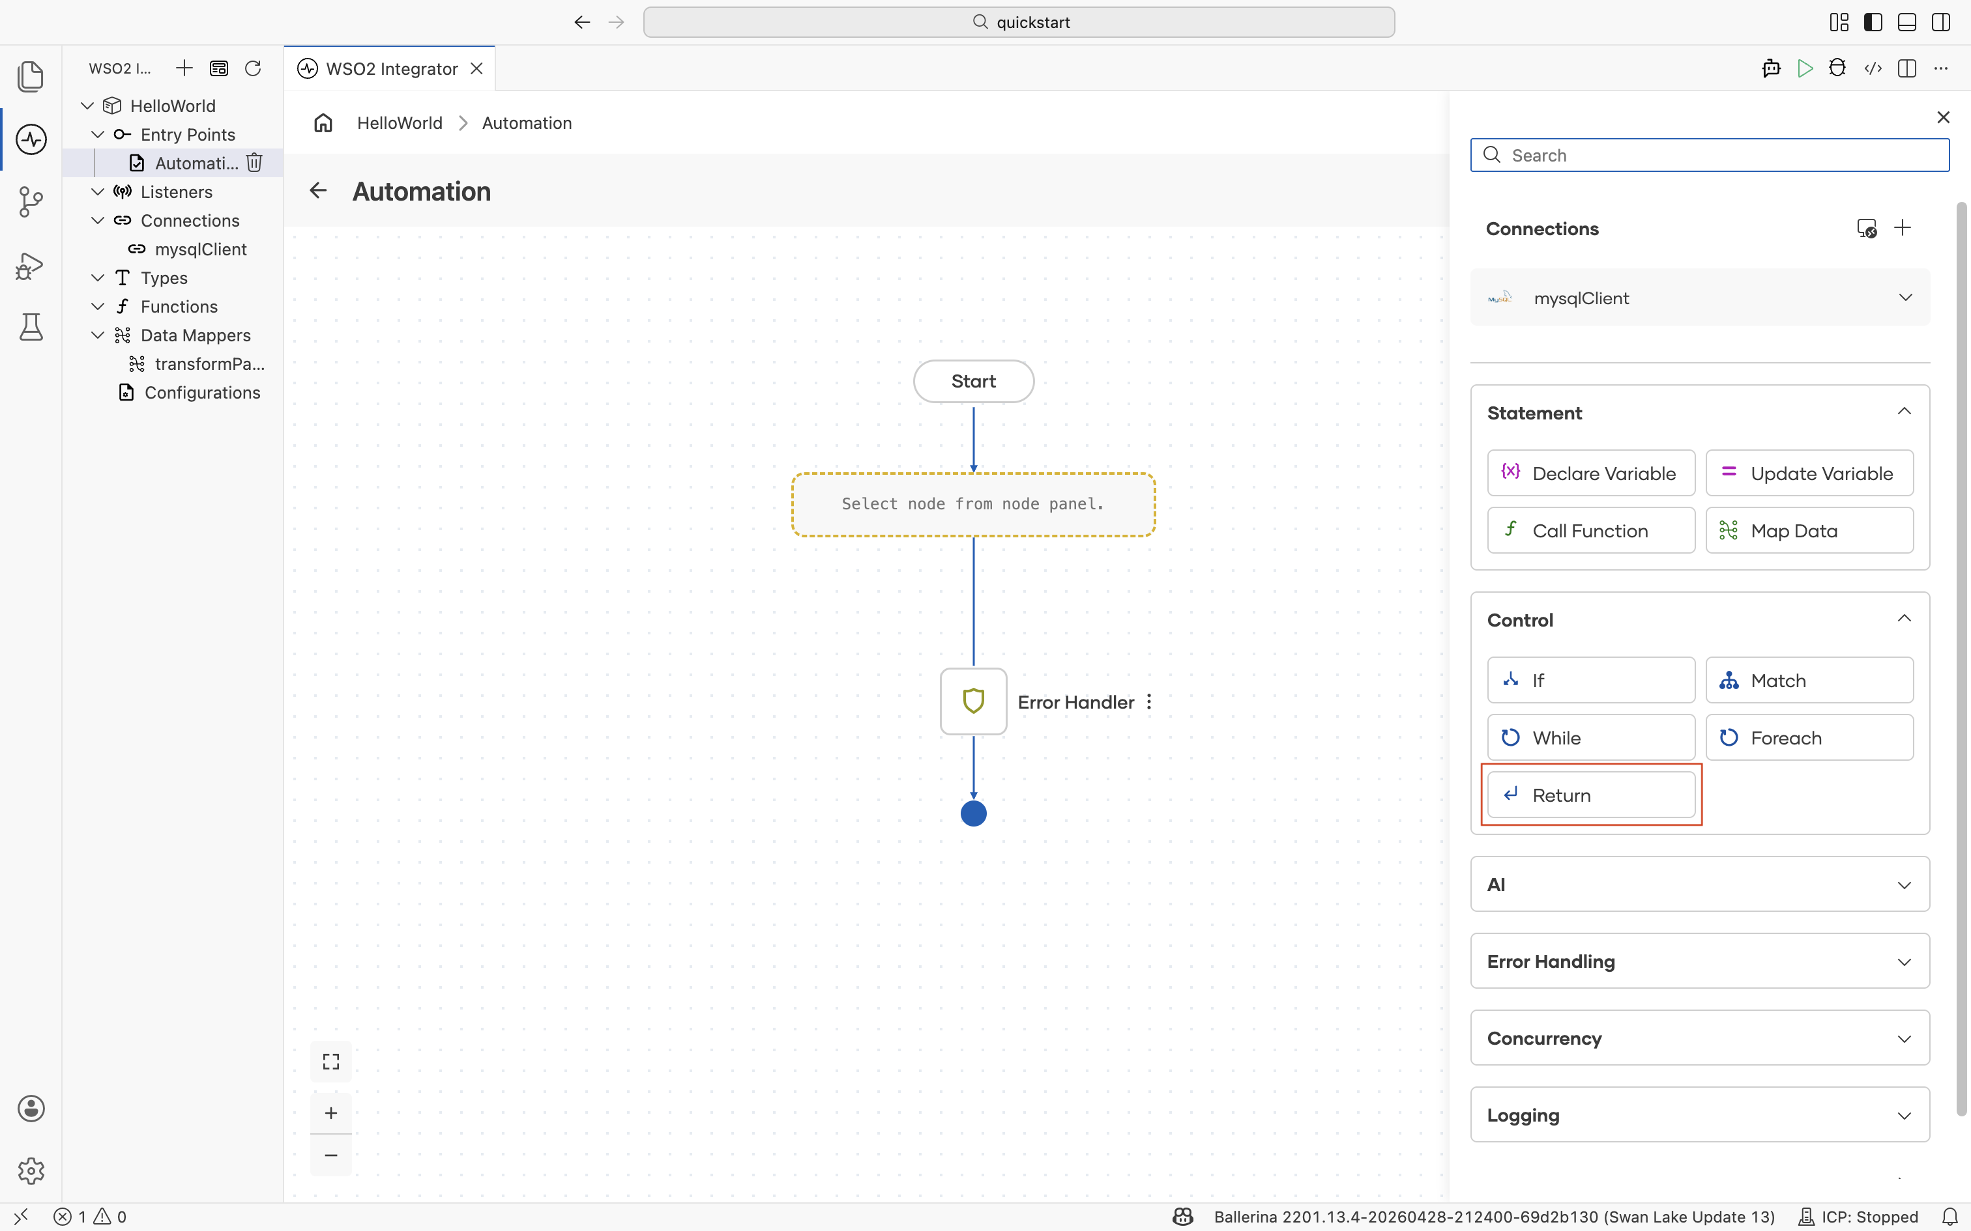1971x1231 pixels.
Task: Collapse the Statement section
Action: [x=1905, y=412]
